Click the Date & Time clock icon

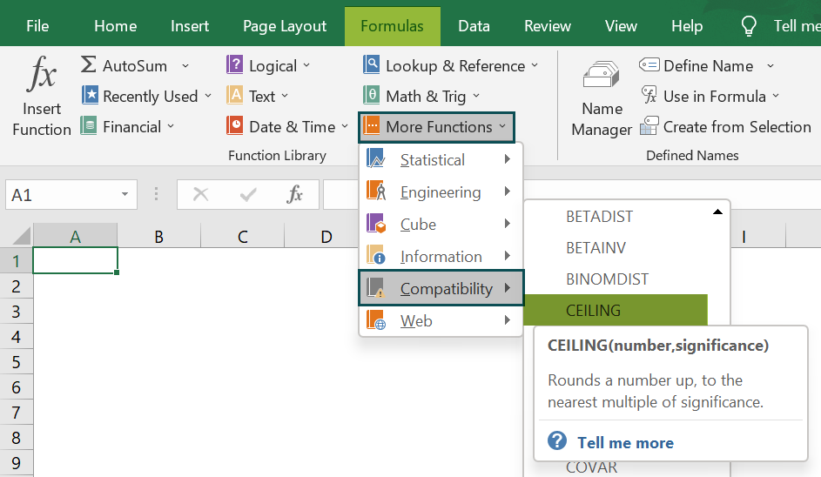[234, 126]
